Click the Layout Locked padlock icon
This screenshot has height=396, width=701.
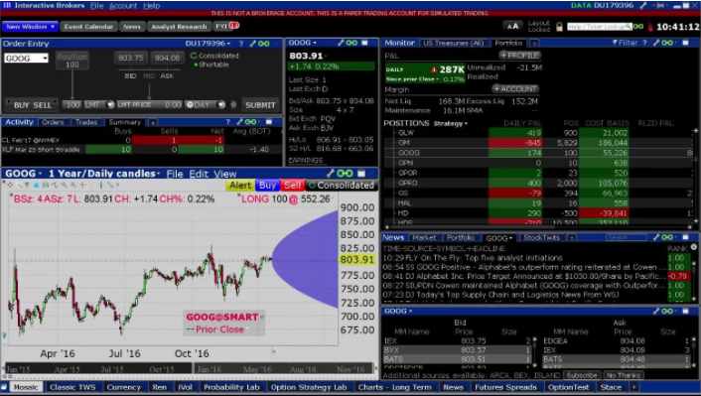click(559, 27)
